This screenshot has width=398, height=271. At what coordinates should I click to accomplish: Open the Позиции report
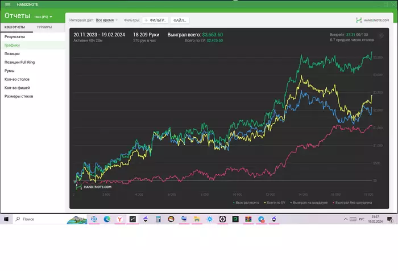[33, 54]
